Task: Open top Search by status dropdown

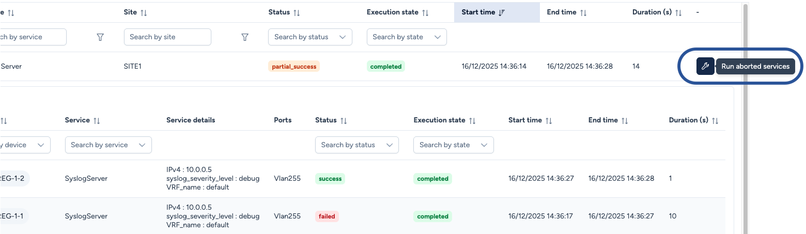Action: [x=310, y=37]
